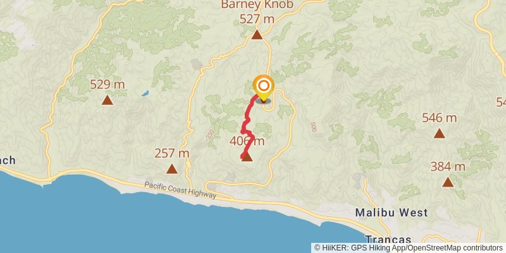Screen dimensions: 506x253
Task: Click the 406 m summit triangle at trail end
Action: tap(247, 157)
